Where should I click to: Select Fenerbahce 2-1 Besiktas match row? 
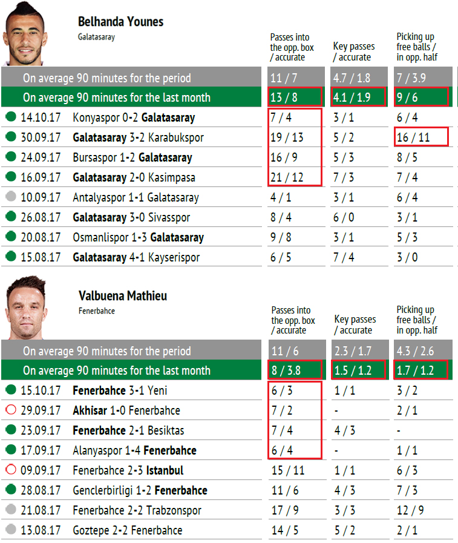(227, 430)
